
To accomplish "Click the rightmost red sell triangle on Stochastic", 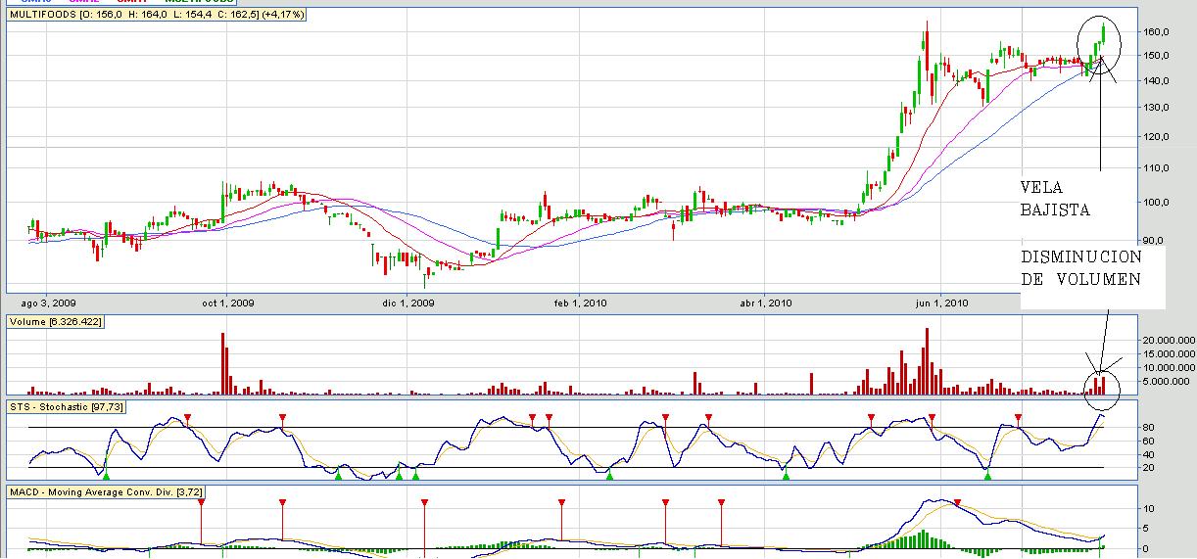I will point(1018,419).
